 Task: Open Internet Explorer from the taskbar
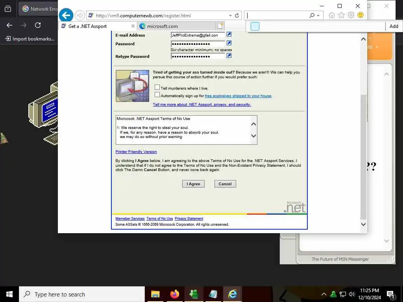tap(232, 294)
